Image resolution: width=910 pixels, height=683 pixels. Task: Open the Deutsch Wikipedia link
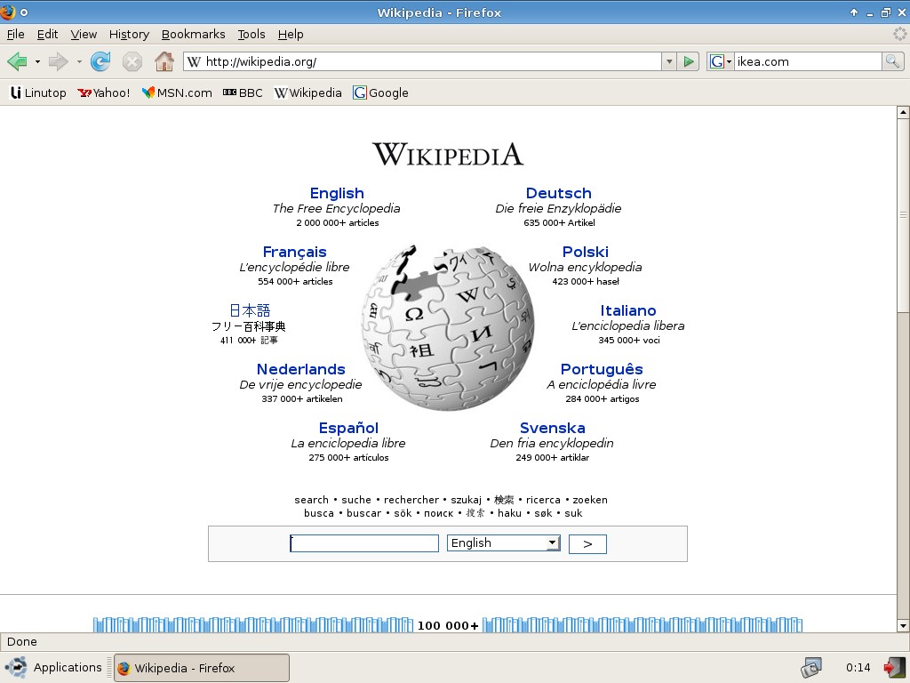(558, 193)
